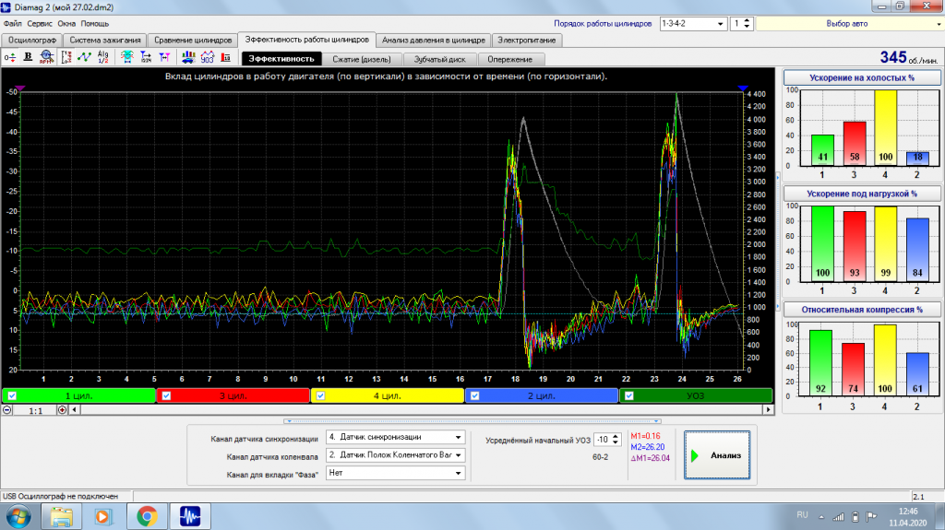Expand the Выбор авто dropdown
Image resolution: width=945 pixels, height=530 pixels.
click(939, 24)
